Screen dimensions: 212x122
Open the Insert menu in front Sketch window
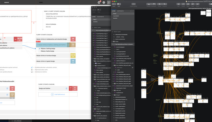(x=114, y=4)
